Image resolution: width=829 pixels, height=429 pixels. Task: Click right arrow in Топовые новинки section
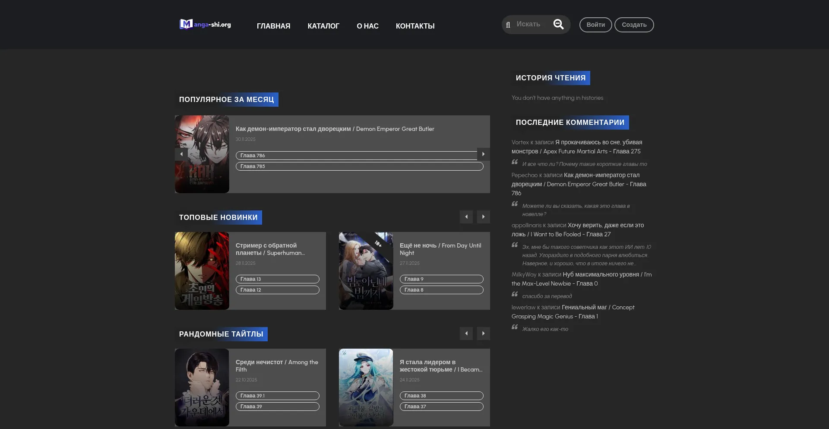(483, 217)
